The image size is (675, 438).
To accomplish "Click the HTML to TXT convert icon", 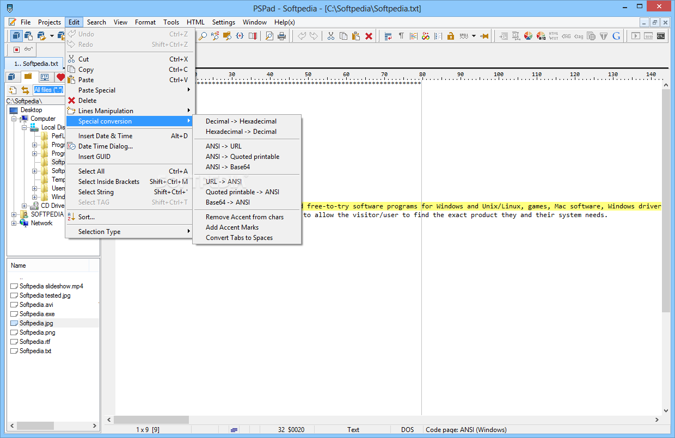I will pyautogui.click(x=554, y=36).
